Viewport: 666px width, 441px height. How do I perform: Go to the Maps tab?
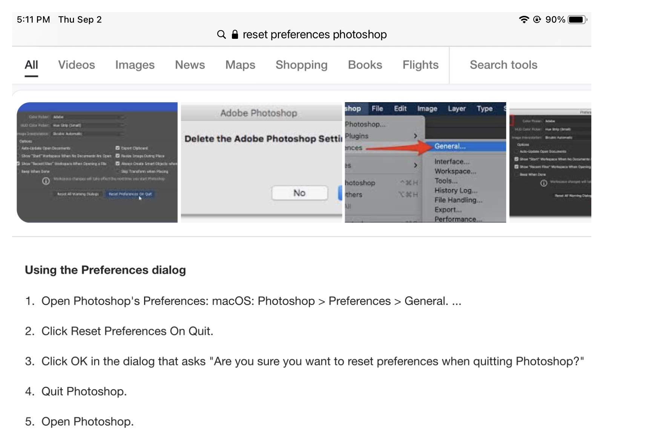(x=240, y=65)
